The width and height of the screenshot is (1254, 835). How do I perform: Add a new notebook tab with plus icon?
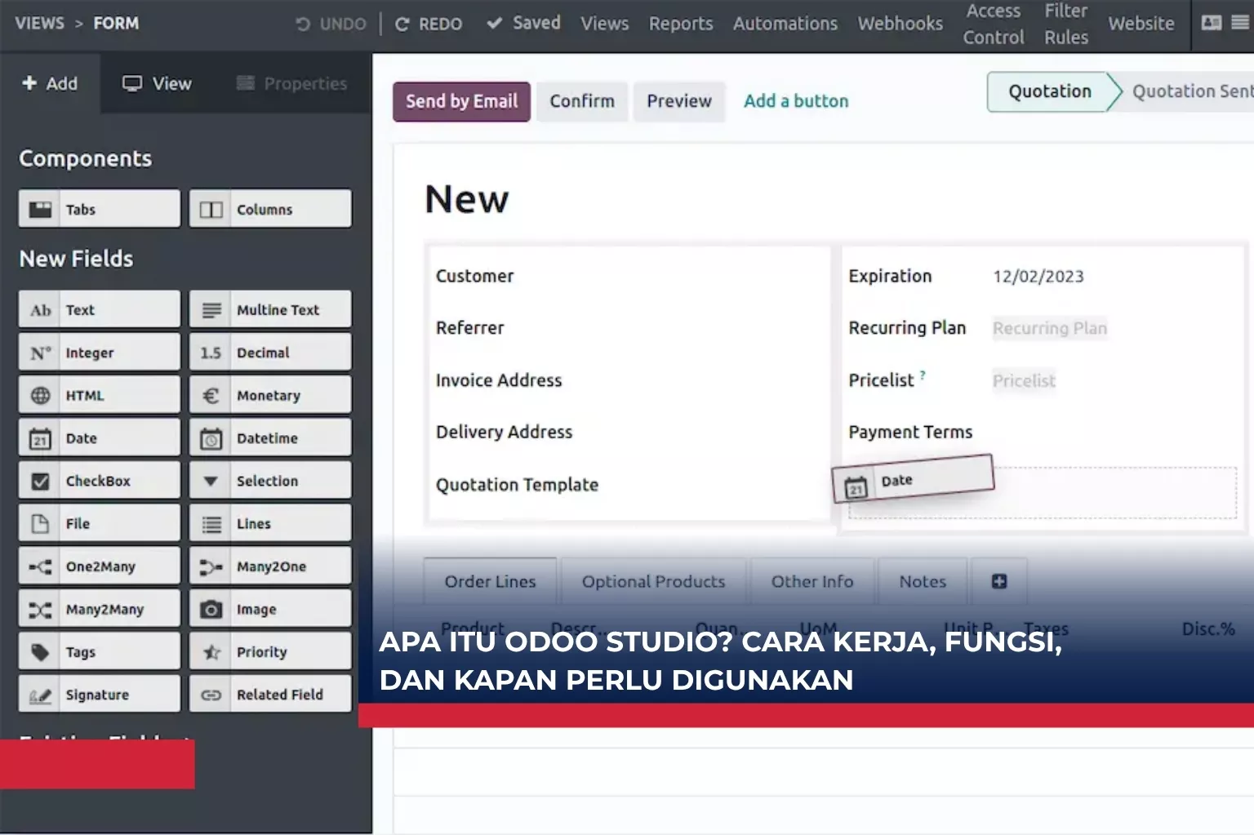coord(998,581)
